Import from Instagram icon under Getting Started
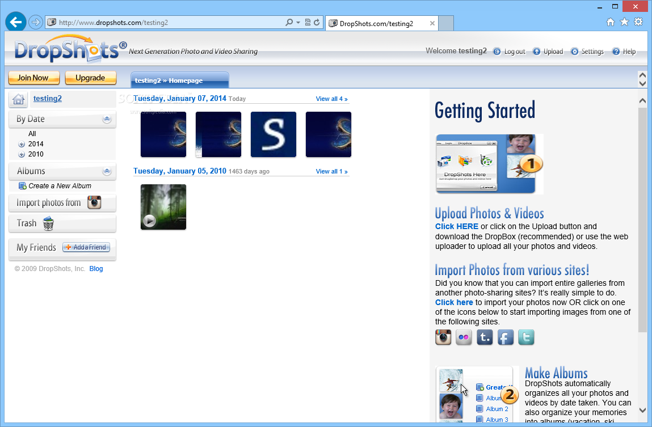The height and width of the screenshot is (427, 652). tap(443, 337)
